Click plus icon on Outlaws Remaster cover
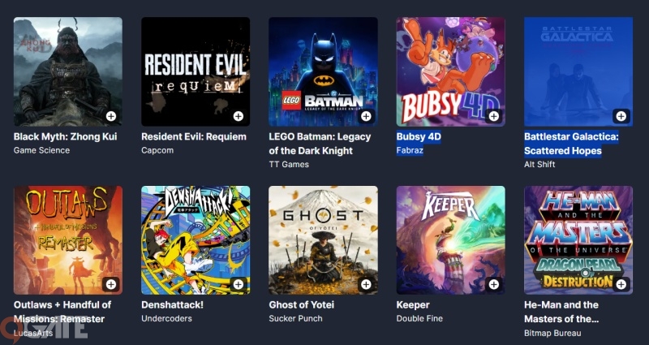 111,284
